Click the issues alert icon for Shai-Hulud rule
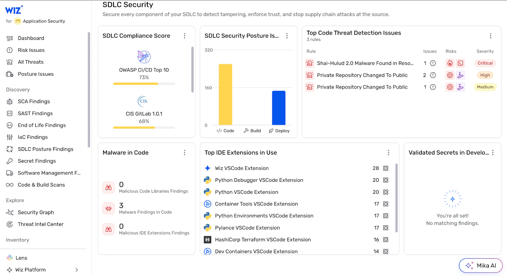 pyautogui.click(x=433, y=63)
